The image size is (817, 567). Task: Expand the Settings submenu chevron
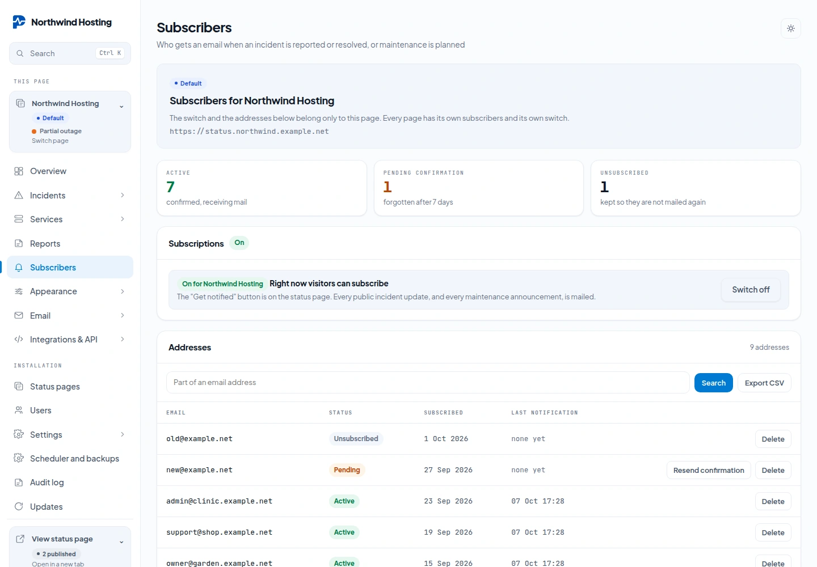point(123,434)
